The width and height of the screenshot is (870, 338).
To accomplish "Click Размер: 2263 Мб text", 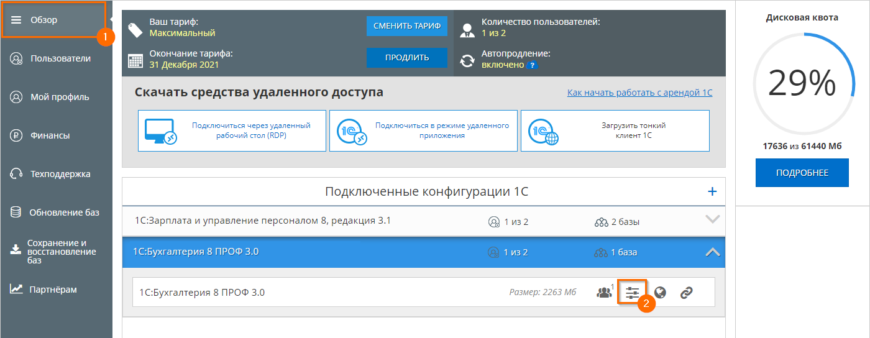I will [543, 292].
